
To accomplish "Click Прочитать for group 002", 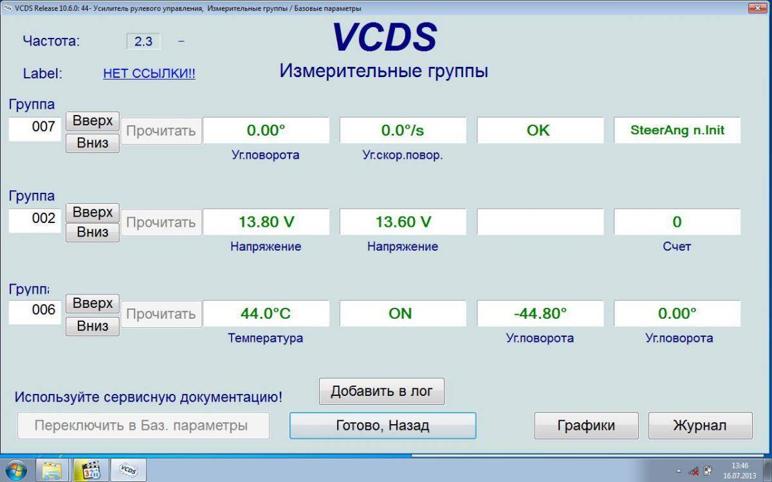I will pyautogui.click(x=161, y=222).
